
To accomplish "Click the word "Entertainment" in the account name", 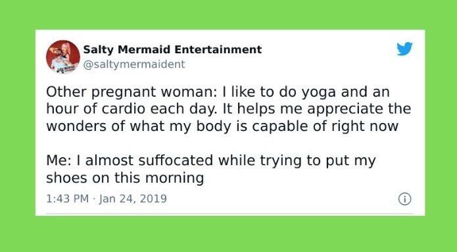I will tap(218, 49).
